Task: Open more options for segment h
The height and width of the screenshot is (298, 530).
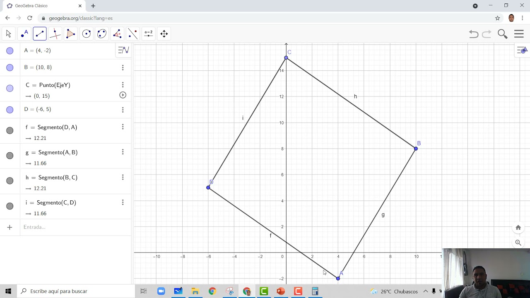Action: pyautogui.click(x=123, y=178)
